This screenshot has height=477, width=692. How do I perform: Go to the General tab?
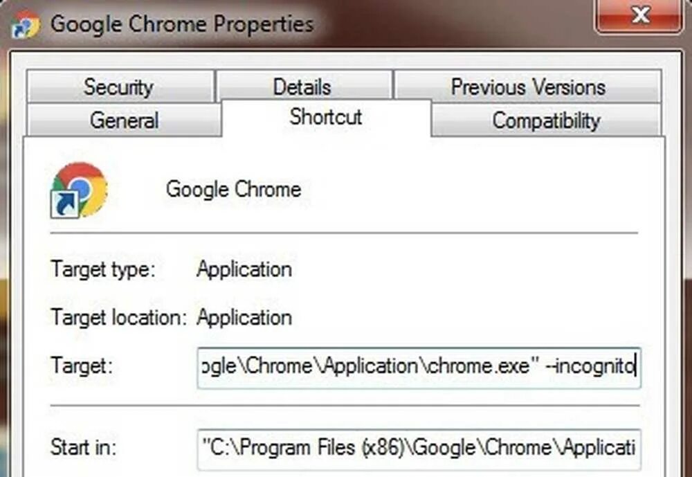pyautogui.click(x=124, y=120)
